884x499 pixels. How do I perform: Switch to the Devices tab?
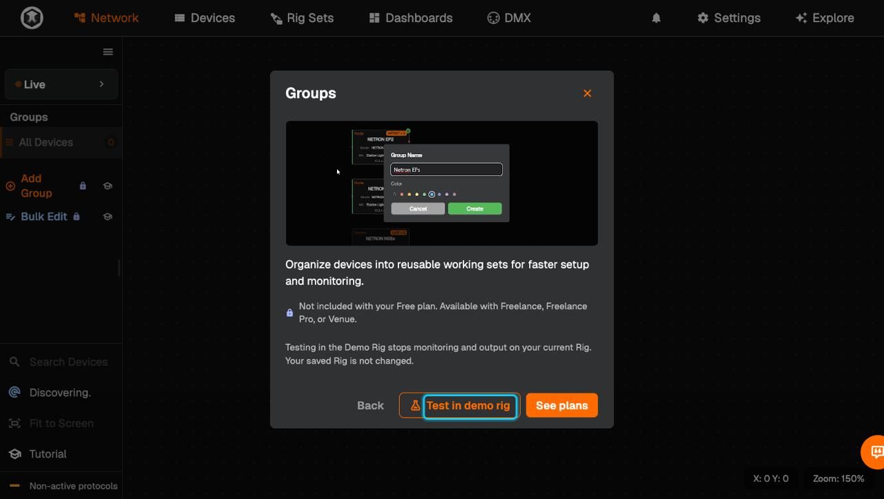[204, 18]
